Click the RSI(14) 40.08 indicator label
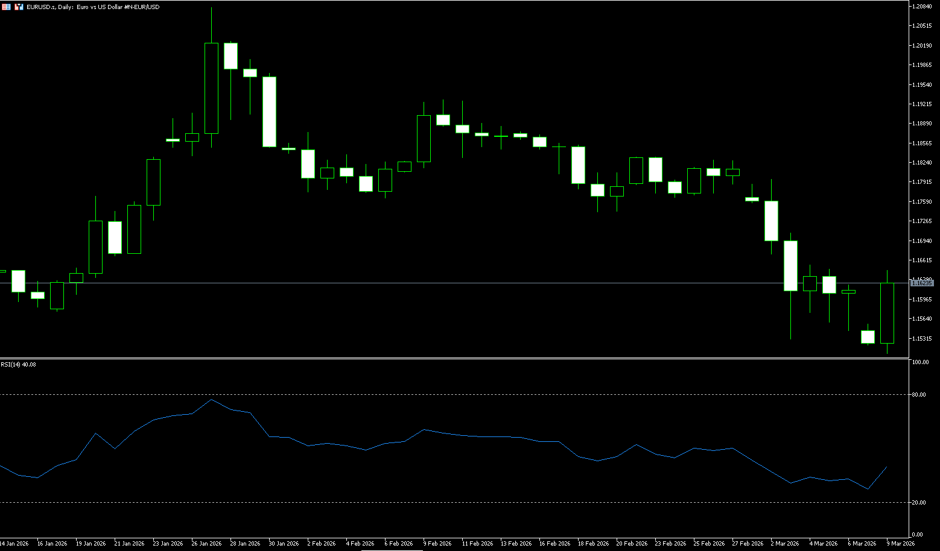 pyautogui.click(x=18, y=365)
